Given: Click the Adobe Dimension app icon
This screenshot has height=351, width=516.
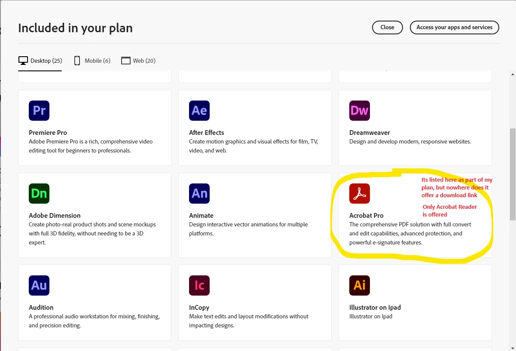Looking at the screenshot, I should tap(39, 193).
